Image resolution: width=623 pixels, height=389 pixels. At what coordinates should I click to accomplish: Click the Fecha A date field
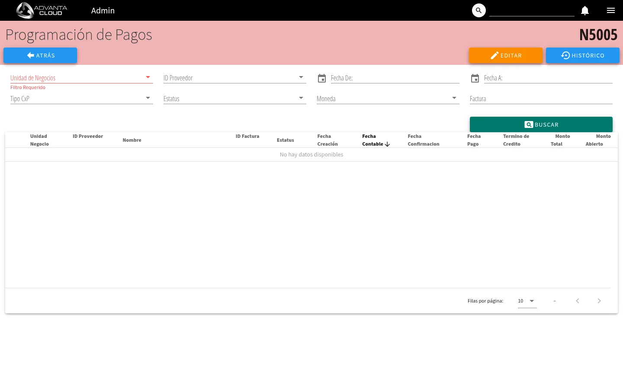point(548,78)
